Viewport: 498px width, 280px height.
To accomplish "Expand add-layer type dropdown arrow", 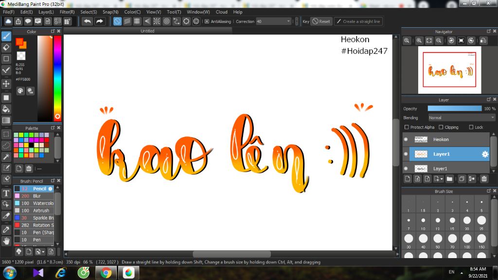I will [x=442, y=179].
